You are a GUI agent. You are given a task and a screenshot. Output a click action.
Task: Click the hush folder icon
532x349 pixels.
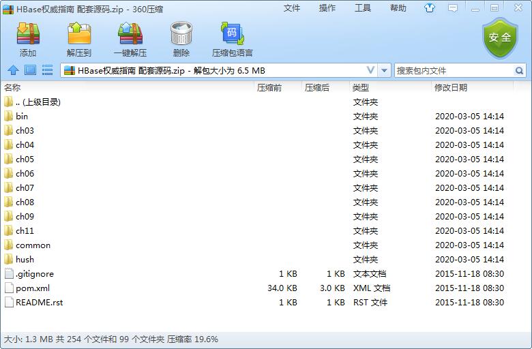9,259
